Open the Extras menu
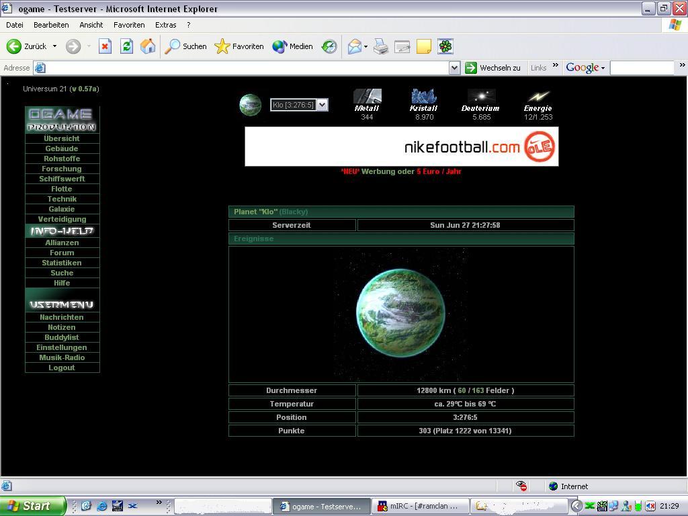688x516 pixels. click(x=165, y=25)
